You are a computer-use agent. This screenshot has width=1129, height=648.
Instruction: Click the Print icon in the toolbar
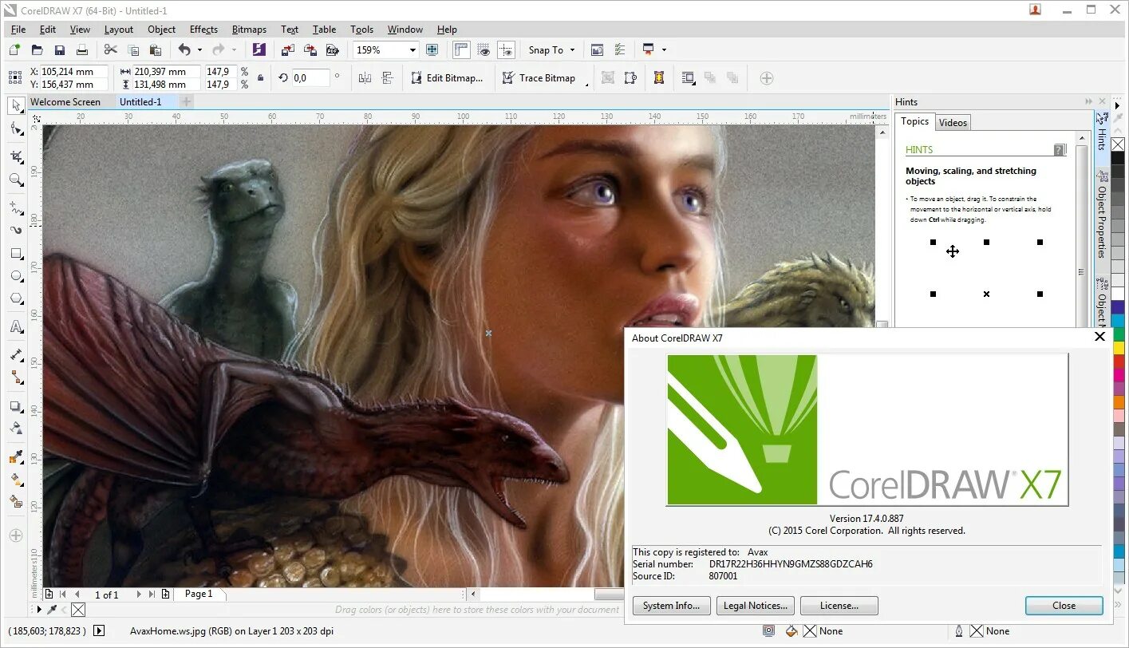click(81, 49)
